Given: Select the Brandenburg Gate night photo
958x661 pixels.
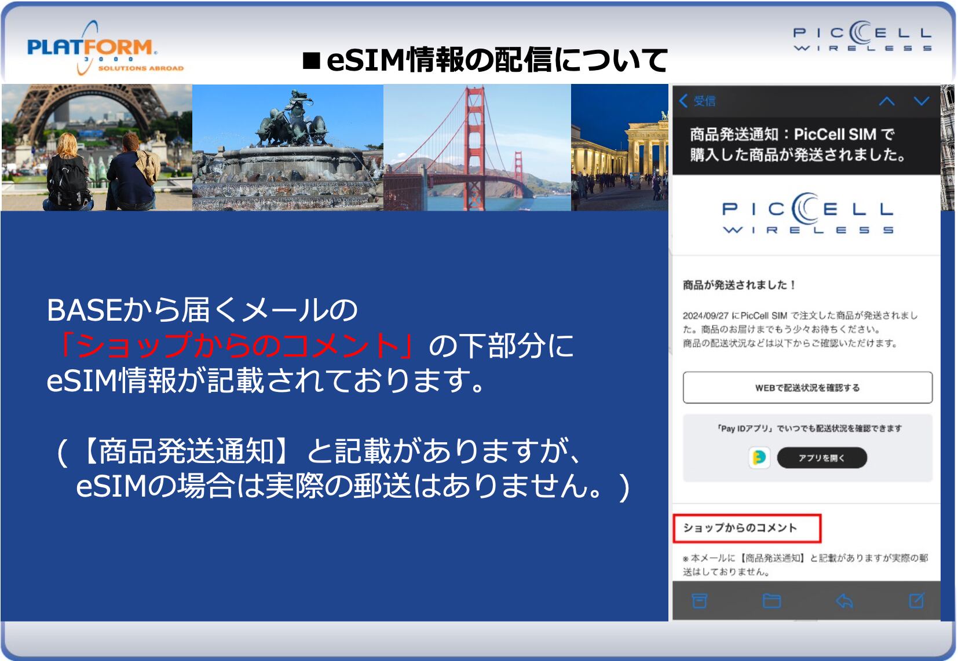Looking at the screenshot, I should (x=619, y=148).
